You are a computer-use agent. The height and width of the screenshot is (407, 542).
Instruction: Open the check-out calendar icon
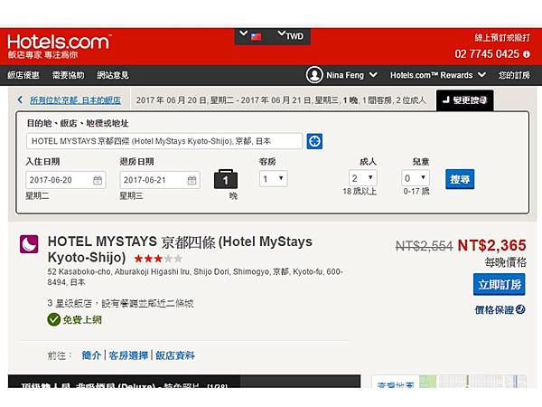click(192, 180)
